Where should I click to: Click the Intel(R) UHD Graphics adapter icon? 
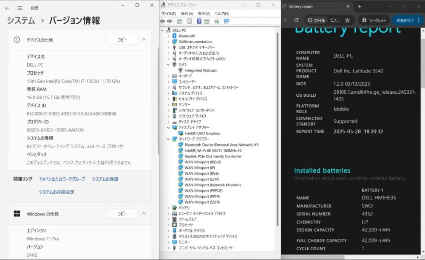(x=181, y=133)
